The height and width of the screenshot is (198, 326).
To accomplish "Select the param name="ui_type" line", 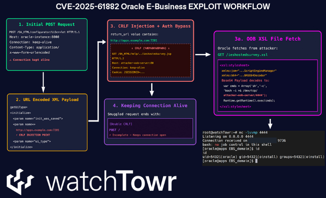I will click(32, 141).
